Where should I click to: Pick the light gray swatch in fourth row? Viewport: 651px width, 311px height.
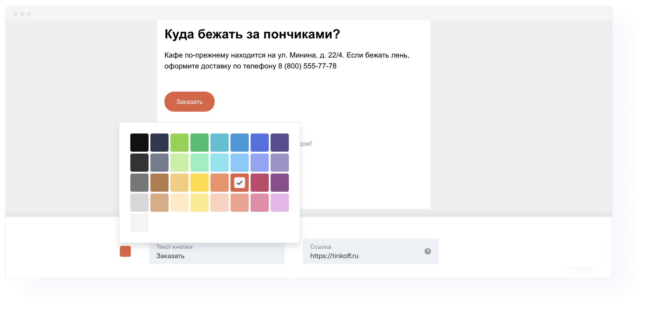[x=139, y=203]
